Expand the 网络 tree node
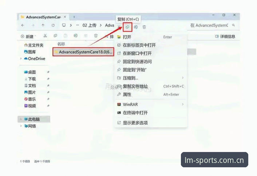 pyautogui.click(x=21, y=126)
